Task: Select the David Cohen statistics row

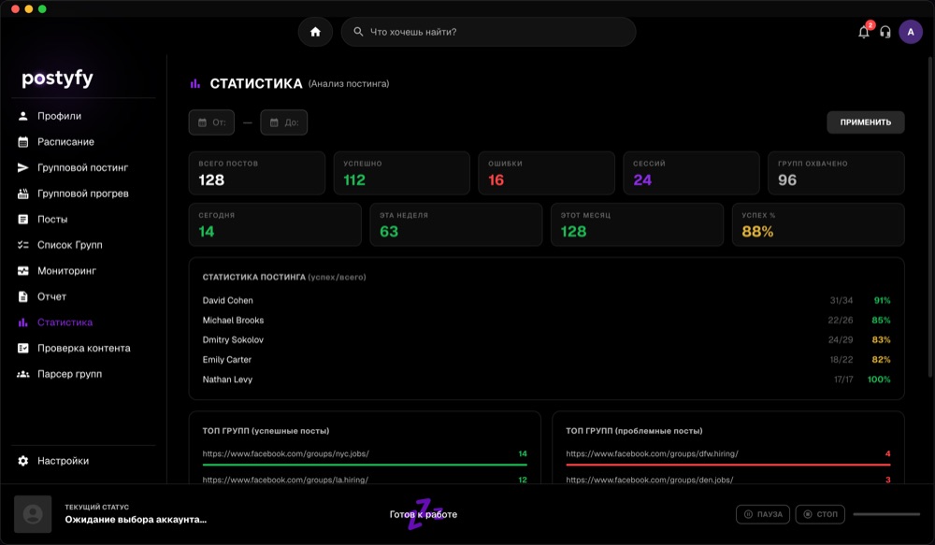Action: click(546, 300)
